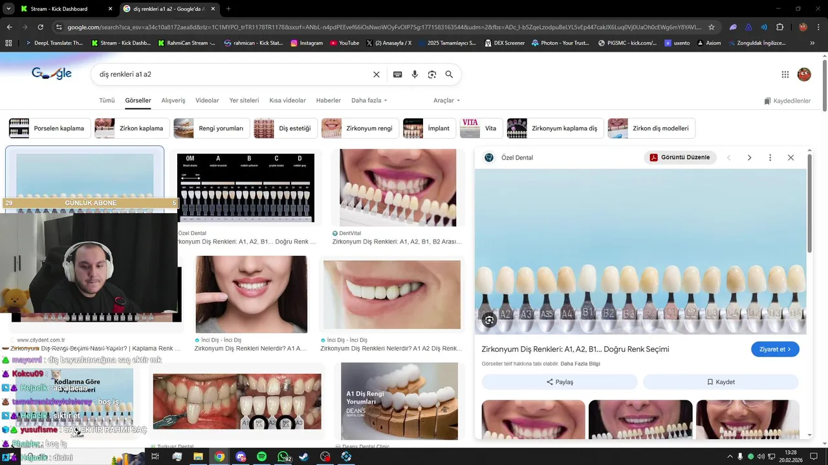Open the YouTube bookmark
828x465 pixels.
(x=344, y=43)
